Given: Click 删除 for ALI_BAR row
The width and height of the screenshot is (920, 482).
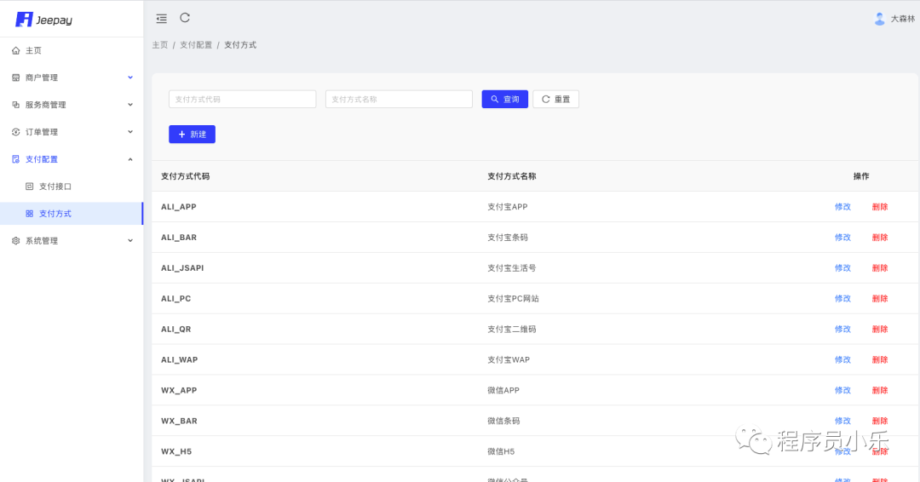Looking at the screenshot, I should 879,238.
